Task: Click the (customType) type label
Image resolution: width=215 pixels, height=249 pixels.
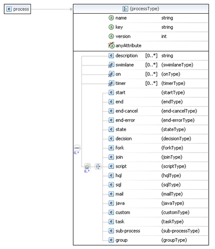Action: [175, 213]
